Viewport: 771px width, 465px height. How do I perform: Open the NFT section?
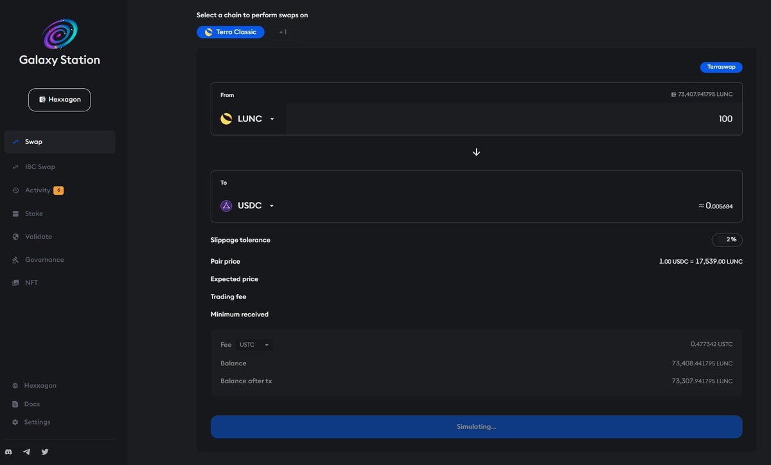60,283
